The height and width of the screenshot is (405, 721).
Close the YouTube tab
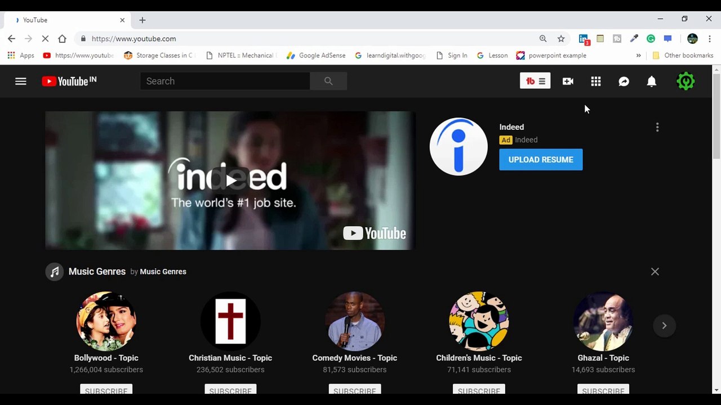click(x=122, y=20)
